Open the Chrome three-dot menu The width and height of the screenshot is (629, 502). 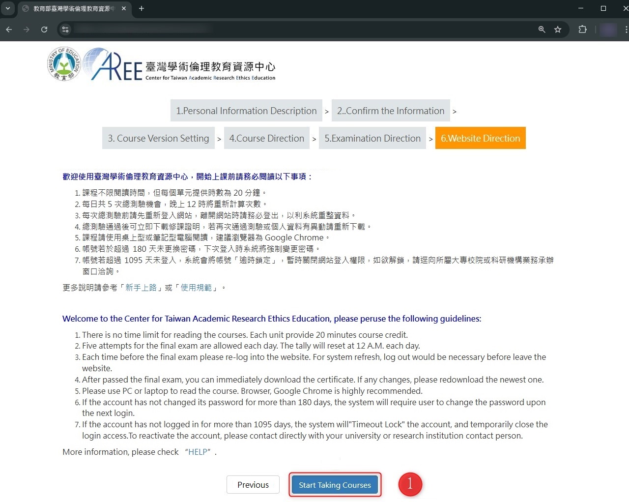[626, 30]
